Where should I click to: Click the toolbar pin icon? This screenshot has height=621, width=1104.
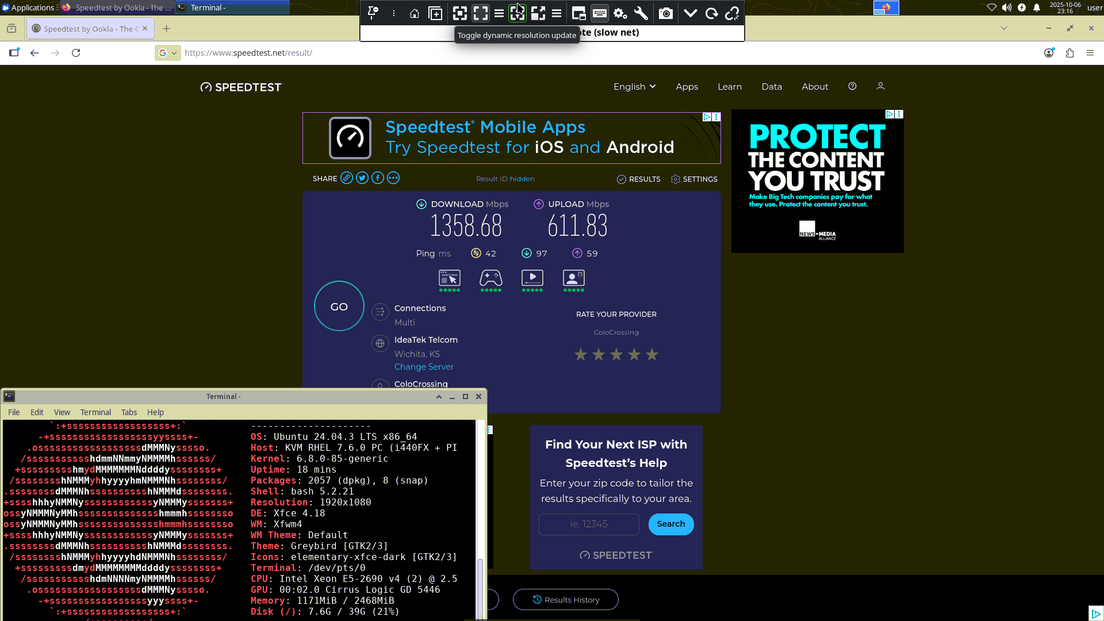[x=373, y=14]
